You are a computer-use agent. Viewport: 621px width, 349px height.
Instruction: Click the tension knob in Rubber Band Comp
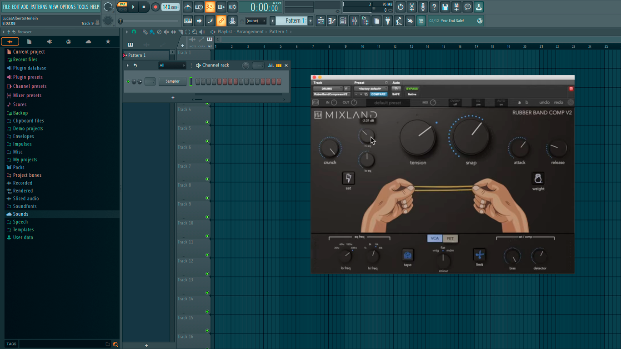point(418,137)
